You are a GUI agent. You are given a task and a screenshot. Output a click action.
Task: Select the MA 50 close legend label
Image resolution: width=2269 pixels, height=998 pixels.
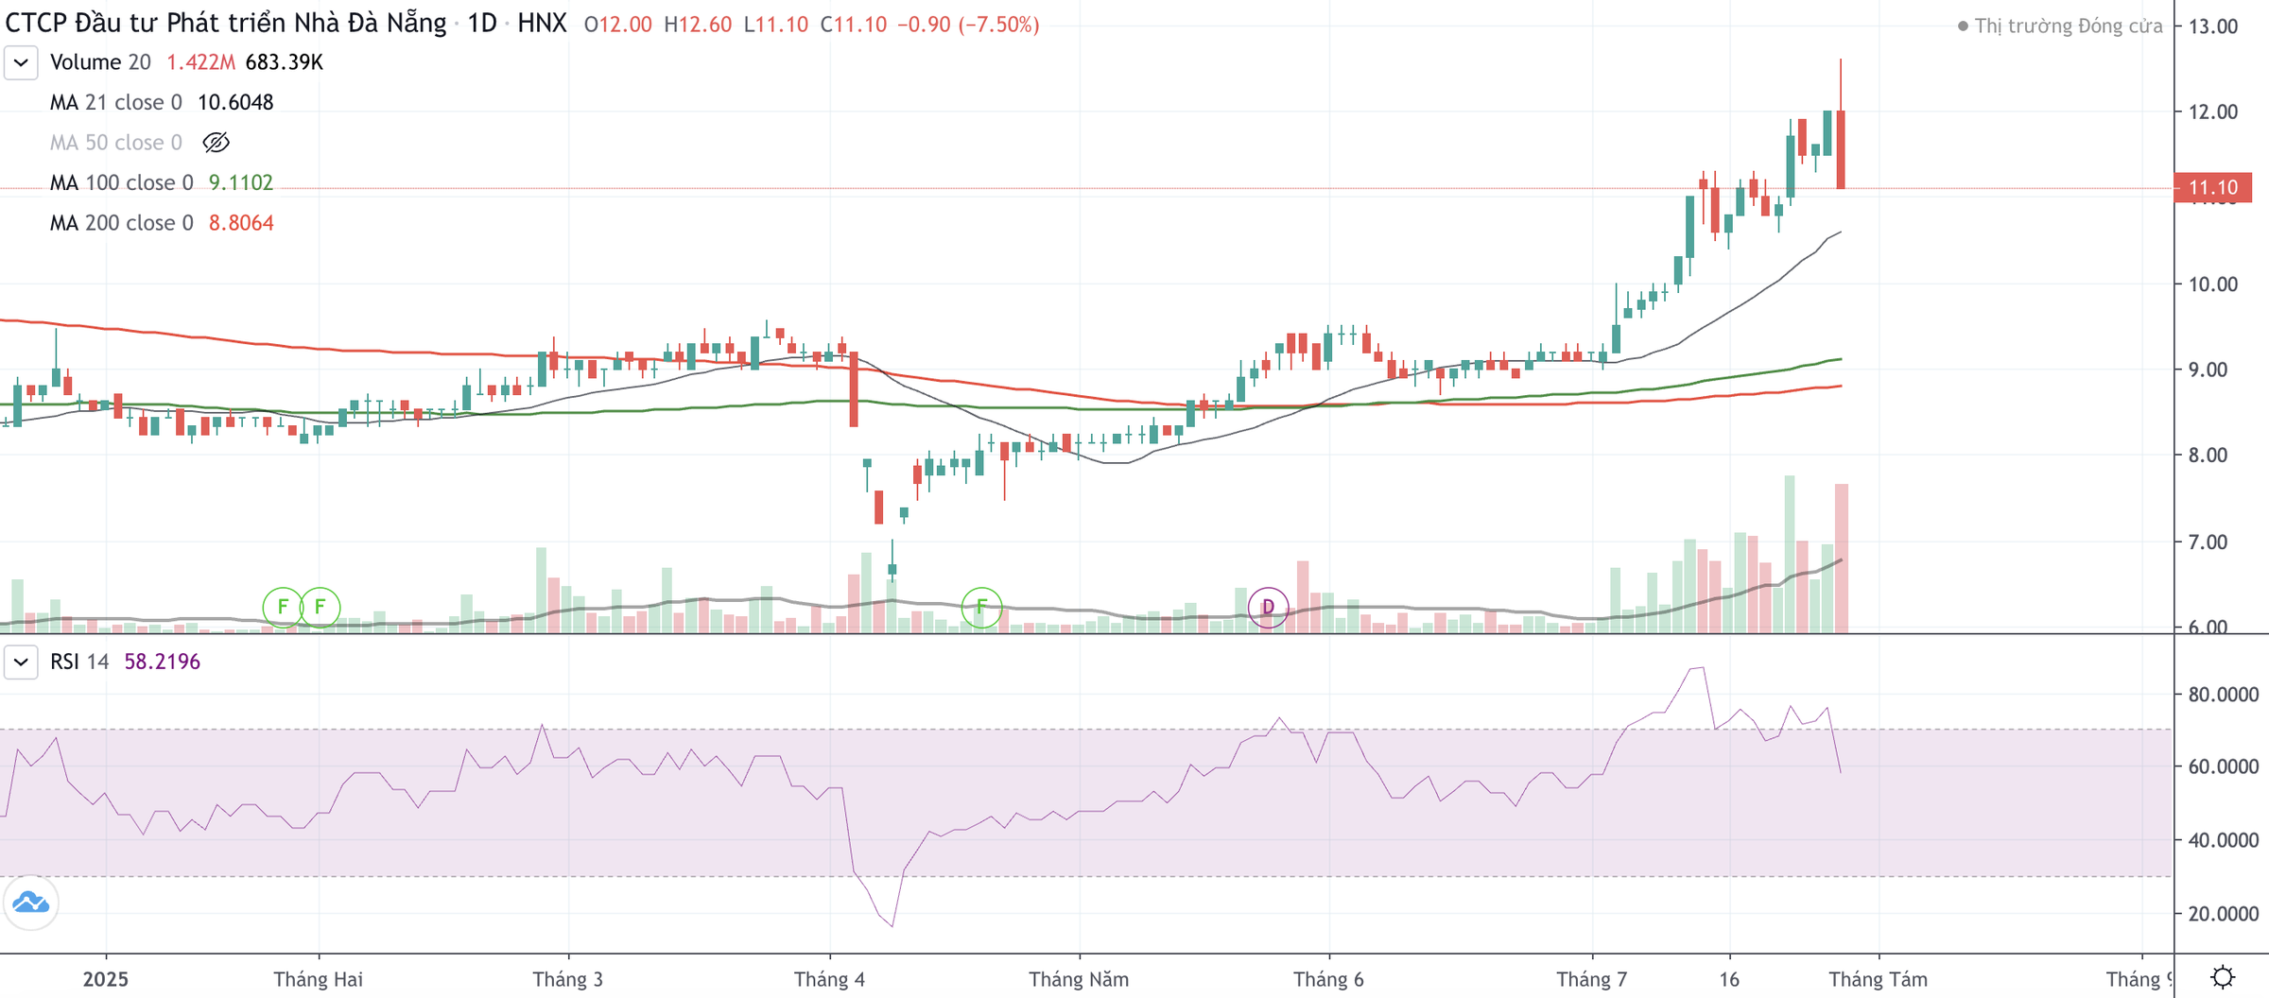coord(115,143)
